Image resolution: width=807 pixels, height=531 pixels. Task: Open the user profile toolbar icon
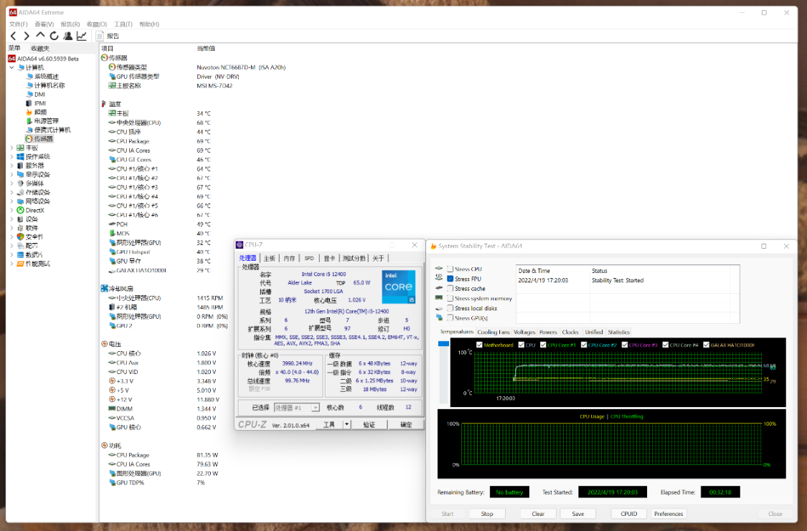[x=67, y=36]
